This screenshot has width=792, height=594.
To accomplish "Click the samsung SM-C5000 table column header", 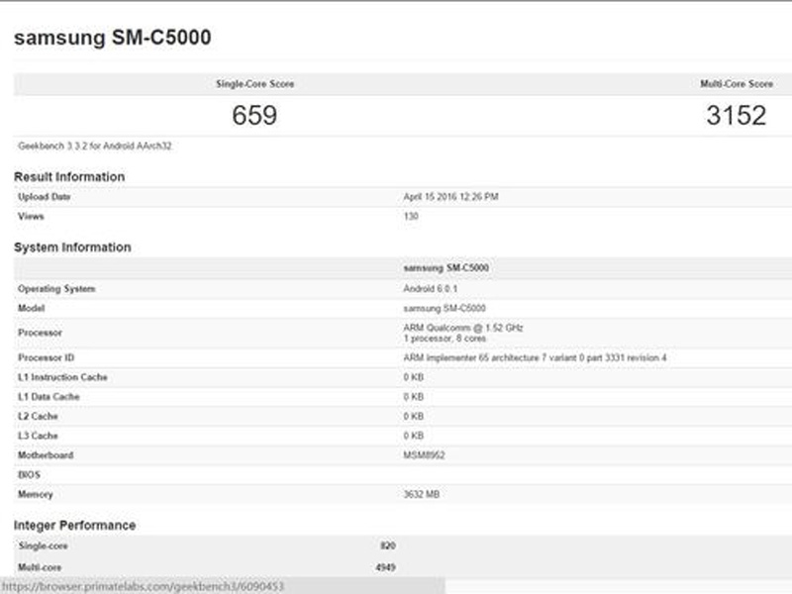I will [446, 267].
